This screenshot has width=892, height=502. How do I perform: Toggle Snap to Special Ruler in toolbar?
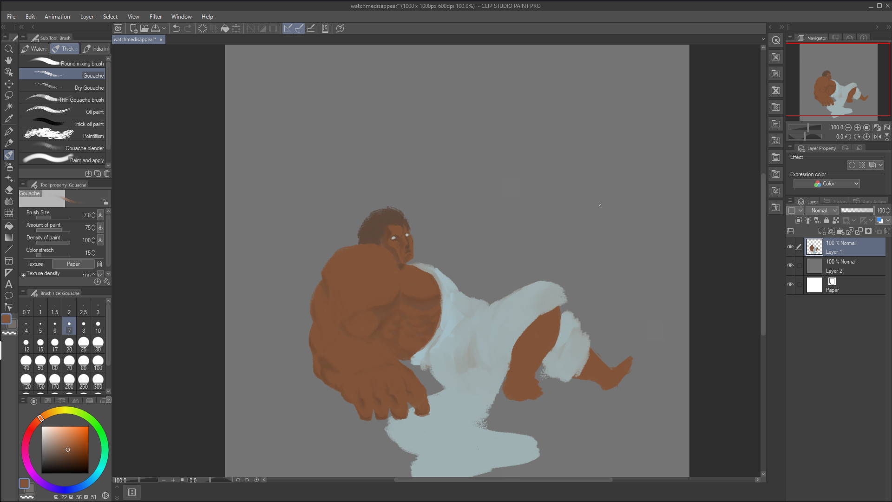tap(299, 28)
